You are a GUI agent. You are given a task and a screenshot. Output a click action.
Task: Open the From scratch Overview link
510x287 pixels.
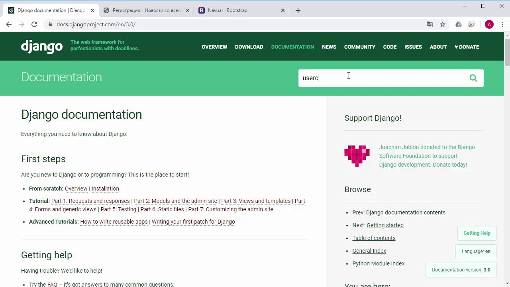(x=76, y=189)
